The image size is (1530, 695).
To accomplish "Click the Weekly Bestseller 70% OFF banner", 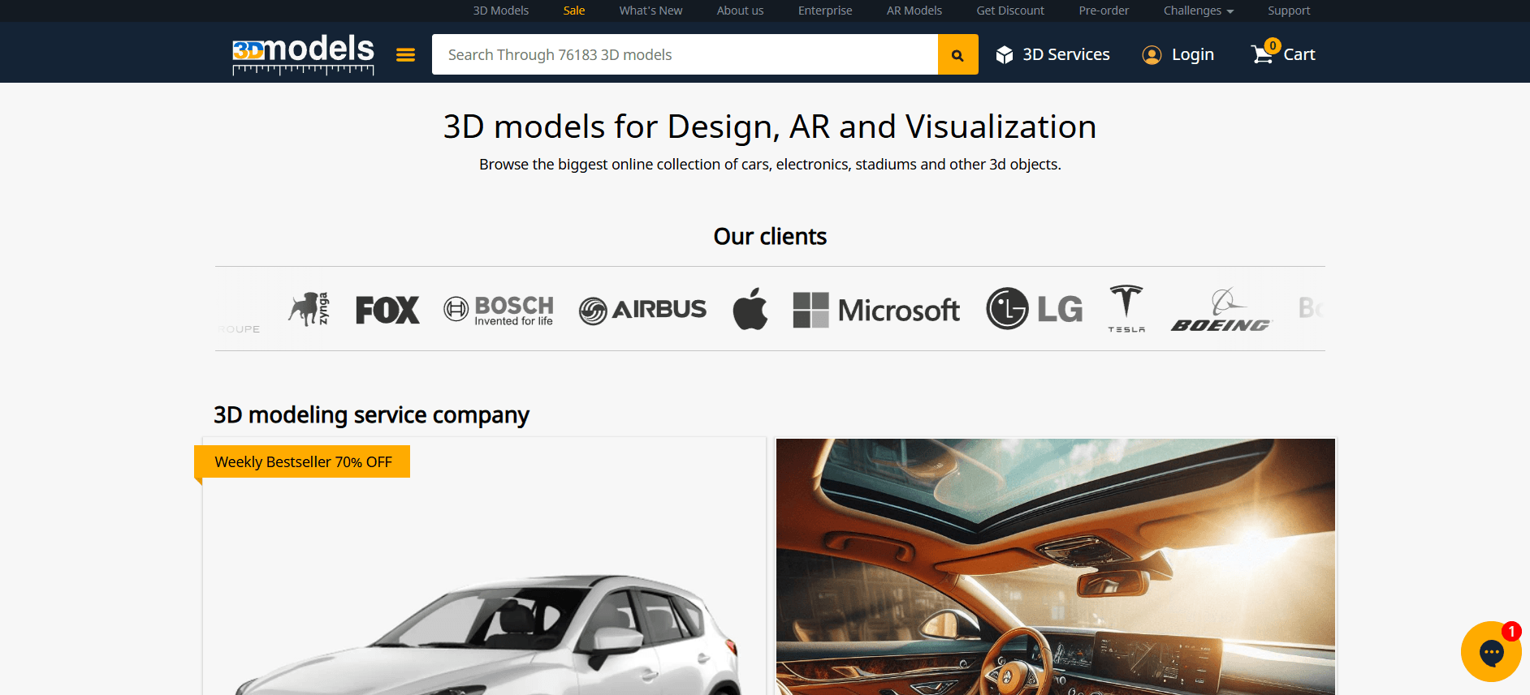I will [303, 461].
